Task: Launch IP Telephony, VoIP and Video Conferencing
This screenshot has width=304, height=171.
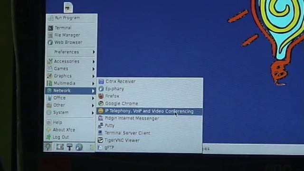Action: [150, 111]
